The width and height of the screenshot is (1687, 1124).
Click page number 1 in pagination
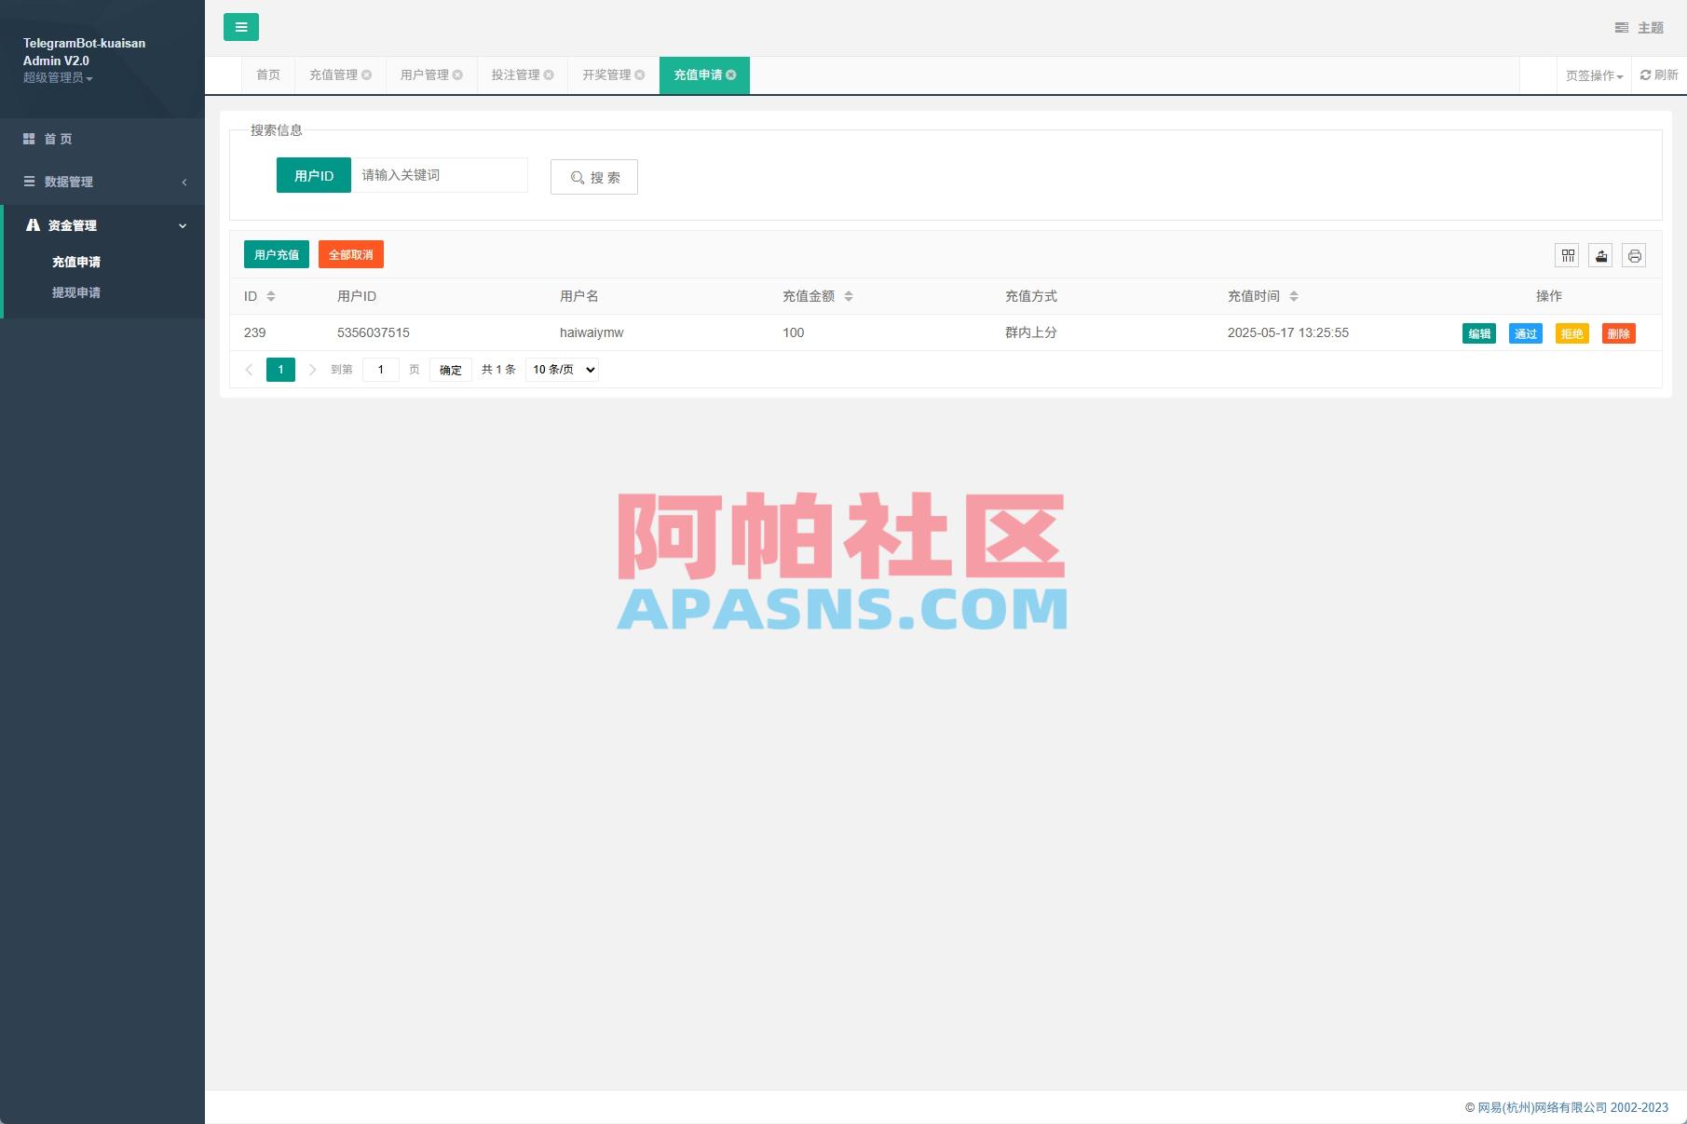[280, 369]
